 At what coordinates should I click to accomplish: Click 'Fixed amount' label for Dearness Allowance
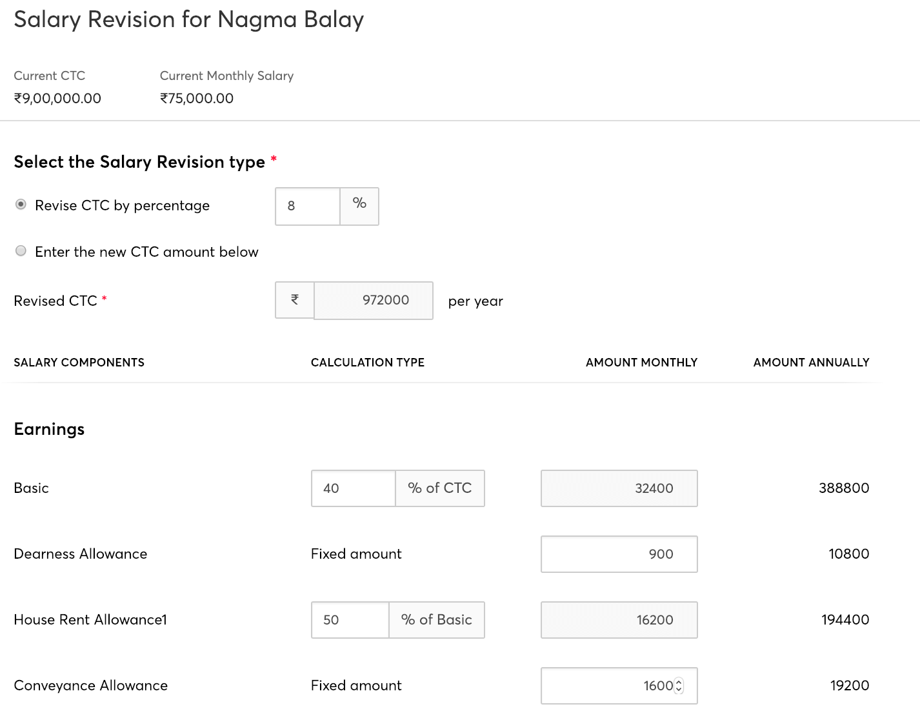click(355, 554)
